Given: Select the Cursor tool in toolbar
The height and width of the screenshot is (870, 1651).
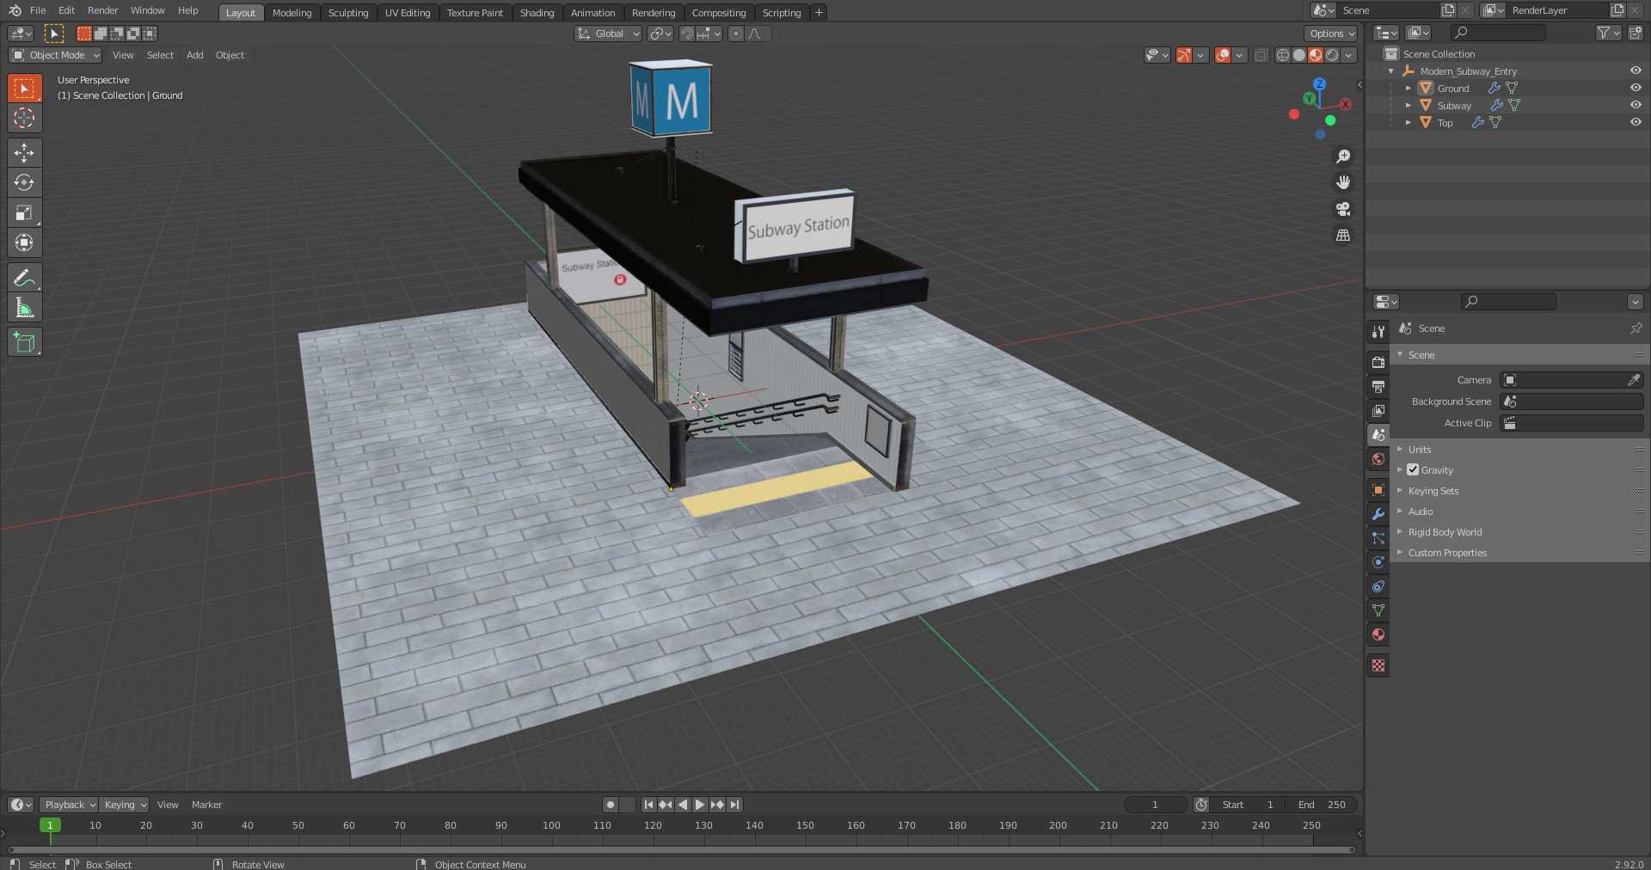Looking at the screenshot, I should 24,118.
